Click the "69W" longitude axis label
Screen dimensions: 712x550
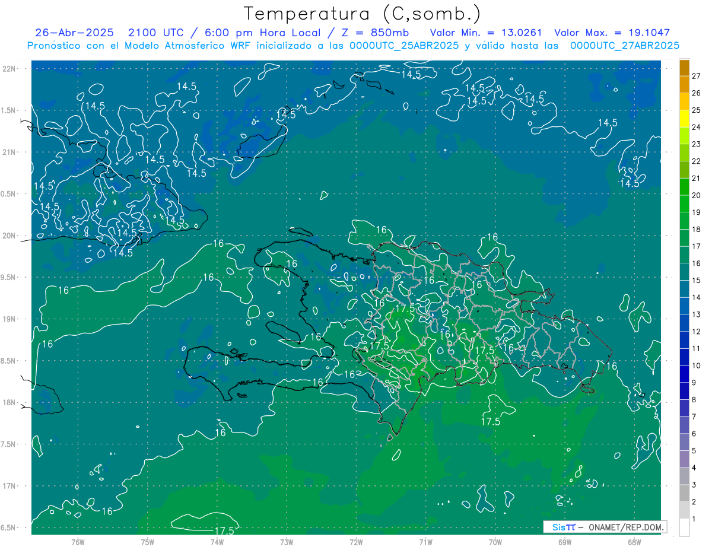(565, 542)
